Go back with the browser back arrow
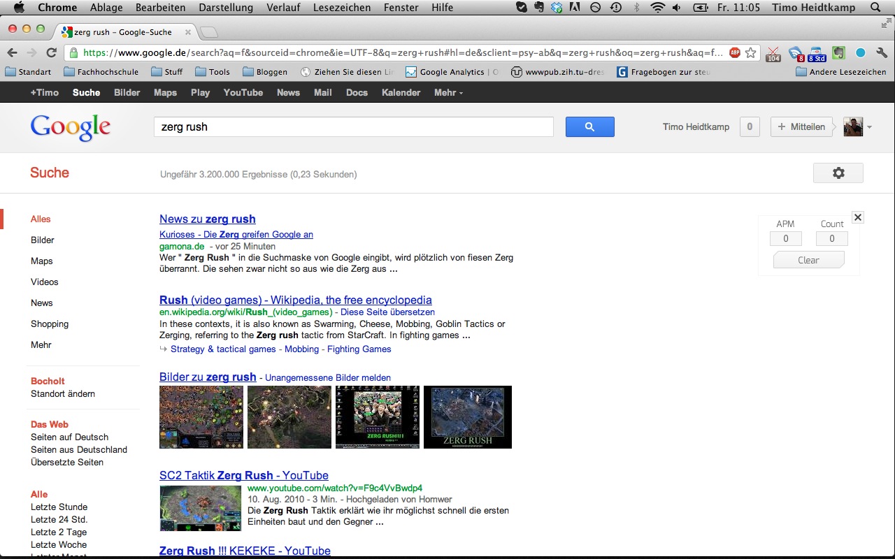 click(13, 52)
